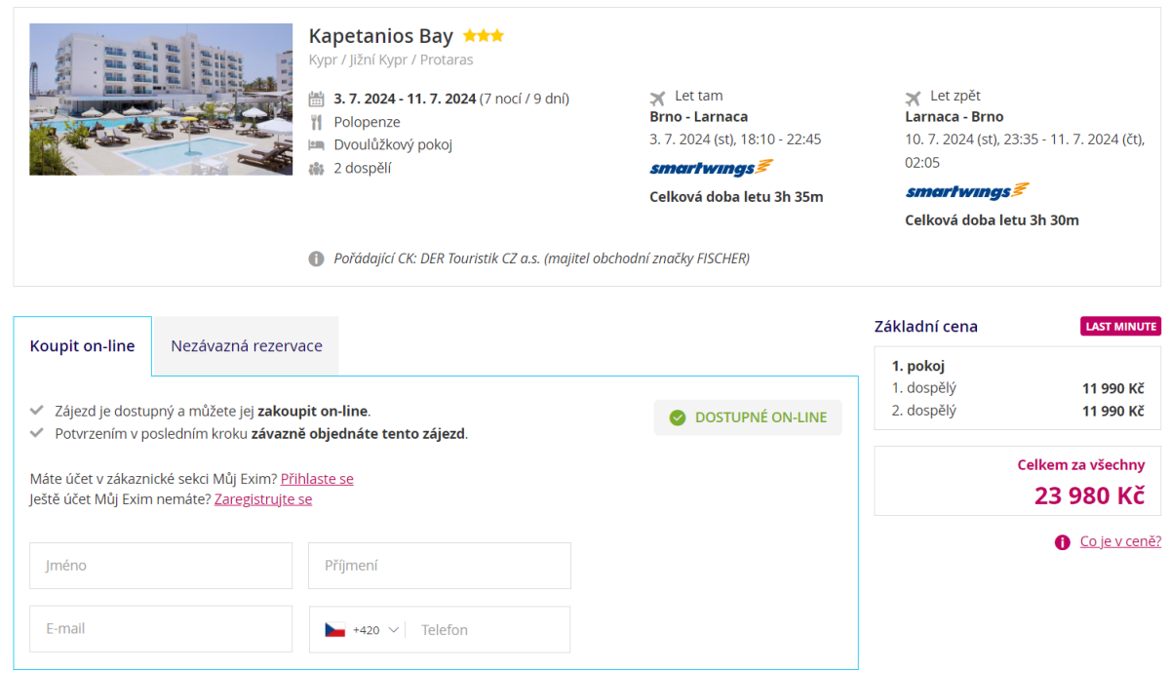The height and width of the screenshot is (674, 1170).
Task: Click the pink info icon beside Co je v ceně
Action: (1062, 542)
